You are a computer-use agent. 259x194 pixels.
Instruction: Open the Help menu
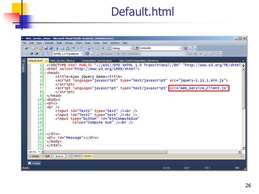(x=125, y=43)
